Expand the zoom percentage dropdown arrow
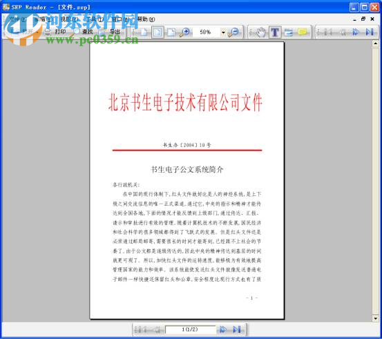 223,32
